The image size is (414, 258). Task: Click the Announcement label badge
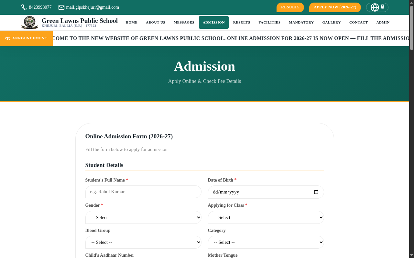click(26, 38)
